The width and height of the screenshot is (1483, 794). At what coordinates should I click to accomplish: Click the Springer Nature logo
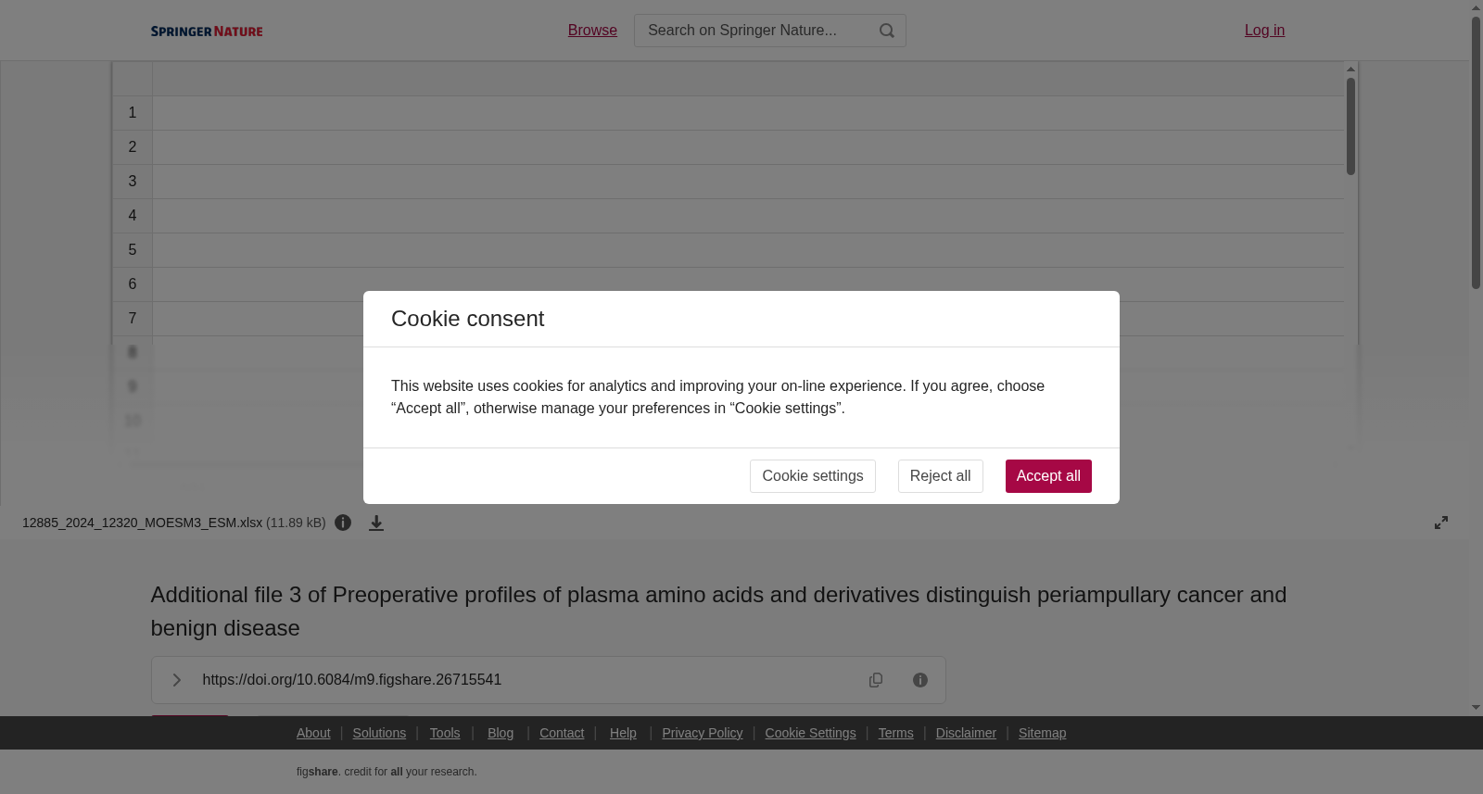(207, 31)
